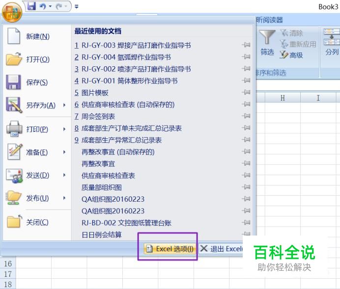Select row 16 header
Screen dimensions: 340x289
point(8,263)
